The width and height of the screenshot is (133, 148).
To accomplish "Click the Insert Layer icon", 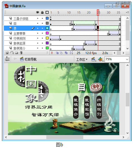I will (x=7, y=53).
